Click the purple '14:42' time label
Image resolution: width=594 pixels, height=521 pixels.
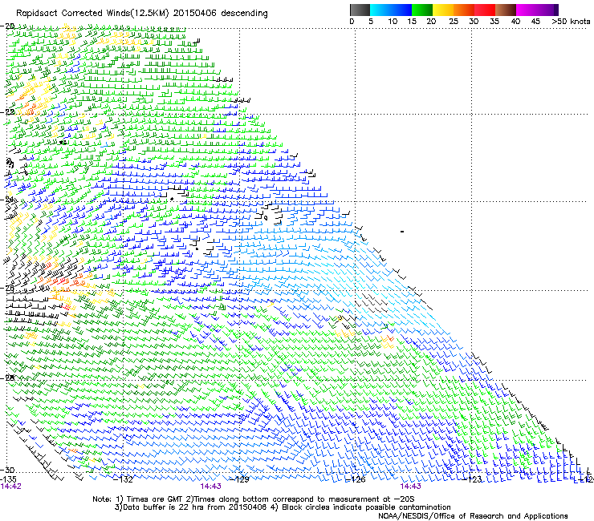coord(11,487)
